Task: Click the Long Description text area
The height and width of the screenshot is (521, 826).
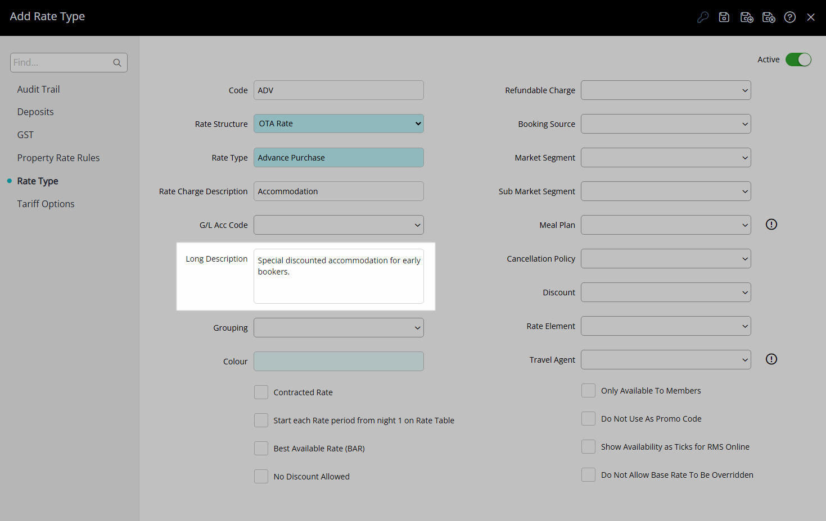Action: (x=338, y=276)
